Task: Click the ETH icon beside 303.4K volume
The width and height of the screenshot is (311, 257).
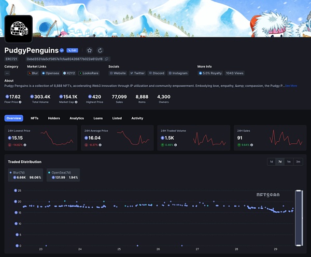Action: (x=32, y=97)
